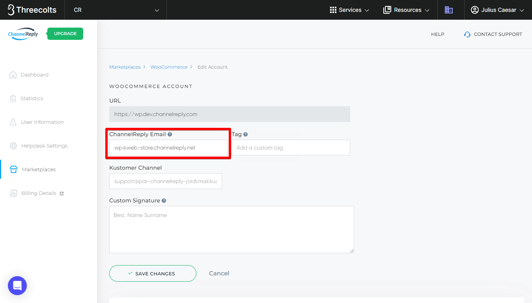Screen dimensions: 532x303
Task: Click the Dashboard home icon
Action: 13,75
